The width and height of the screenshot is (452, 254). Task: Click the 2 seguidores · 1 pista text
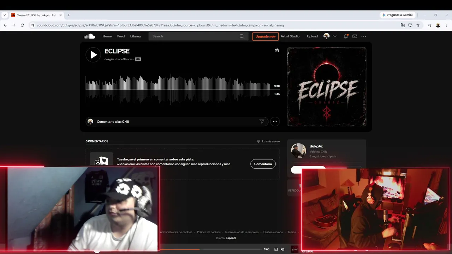pos(323,156)
